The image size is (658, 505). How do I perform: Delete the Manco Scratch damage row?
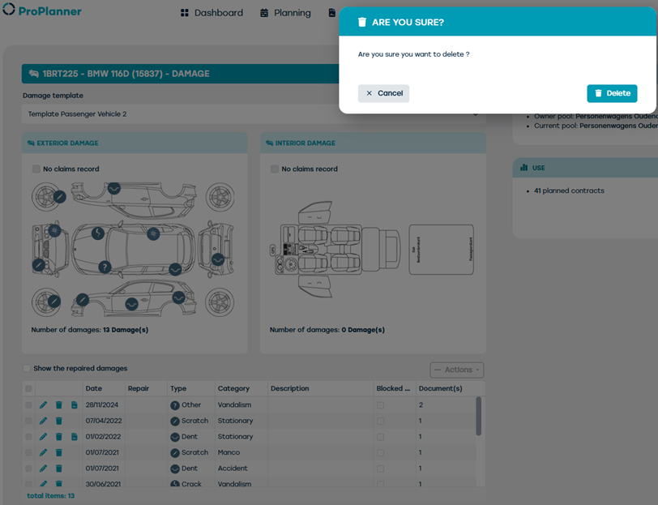58,452
